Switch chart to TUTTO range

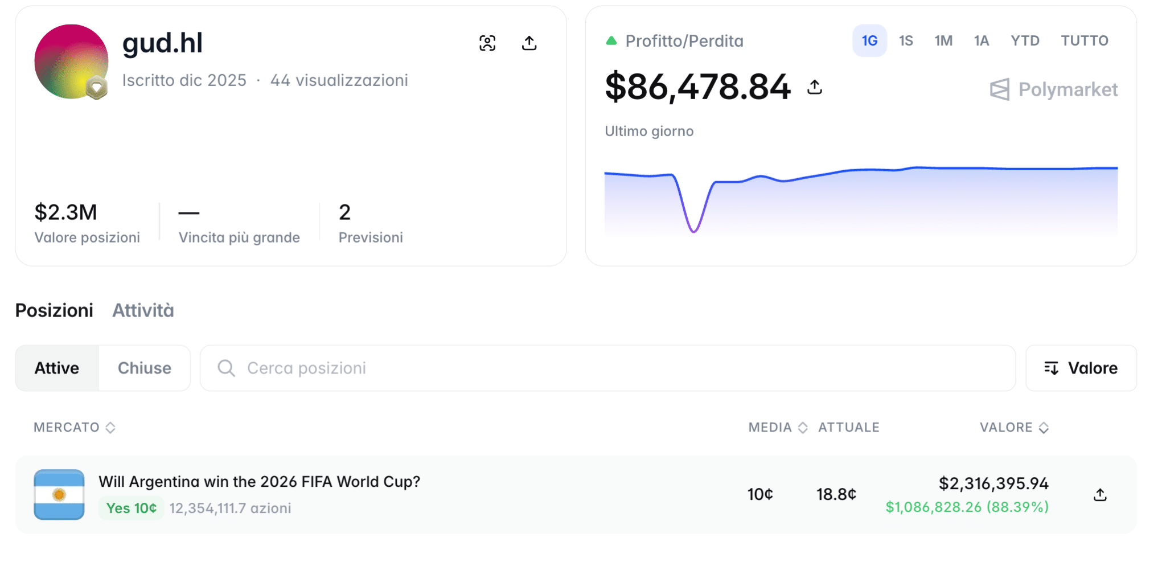coord(1085,41)
